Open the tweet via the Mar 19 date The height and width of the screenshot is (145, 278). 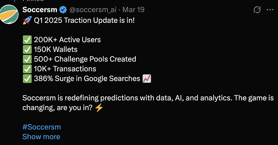coord(133,10)
